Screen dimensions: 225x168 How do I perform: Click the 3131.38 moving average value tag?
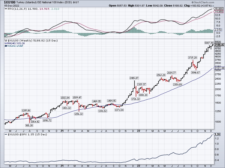coord(219,68)
